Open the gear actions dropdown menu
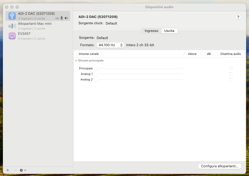Screen dimensions: 249x176 coord(23,170)
